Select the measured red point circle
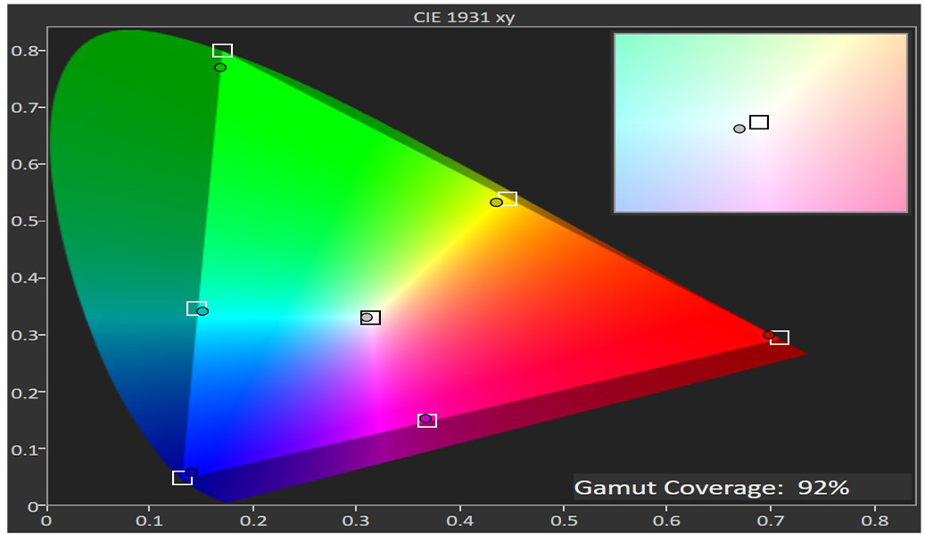Image resolution: width=925 pixels, height=535 pixels. pyautogui.click(x=769, y=335)
